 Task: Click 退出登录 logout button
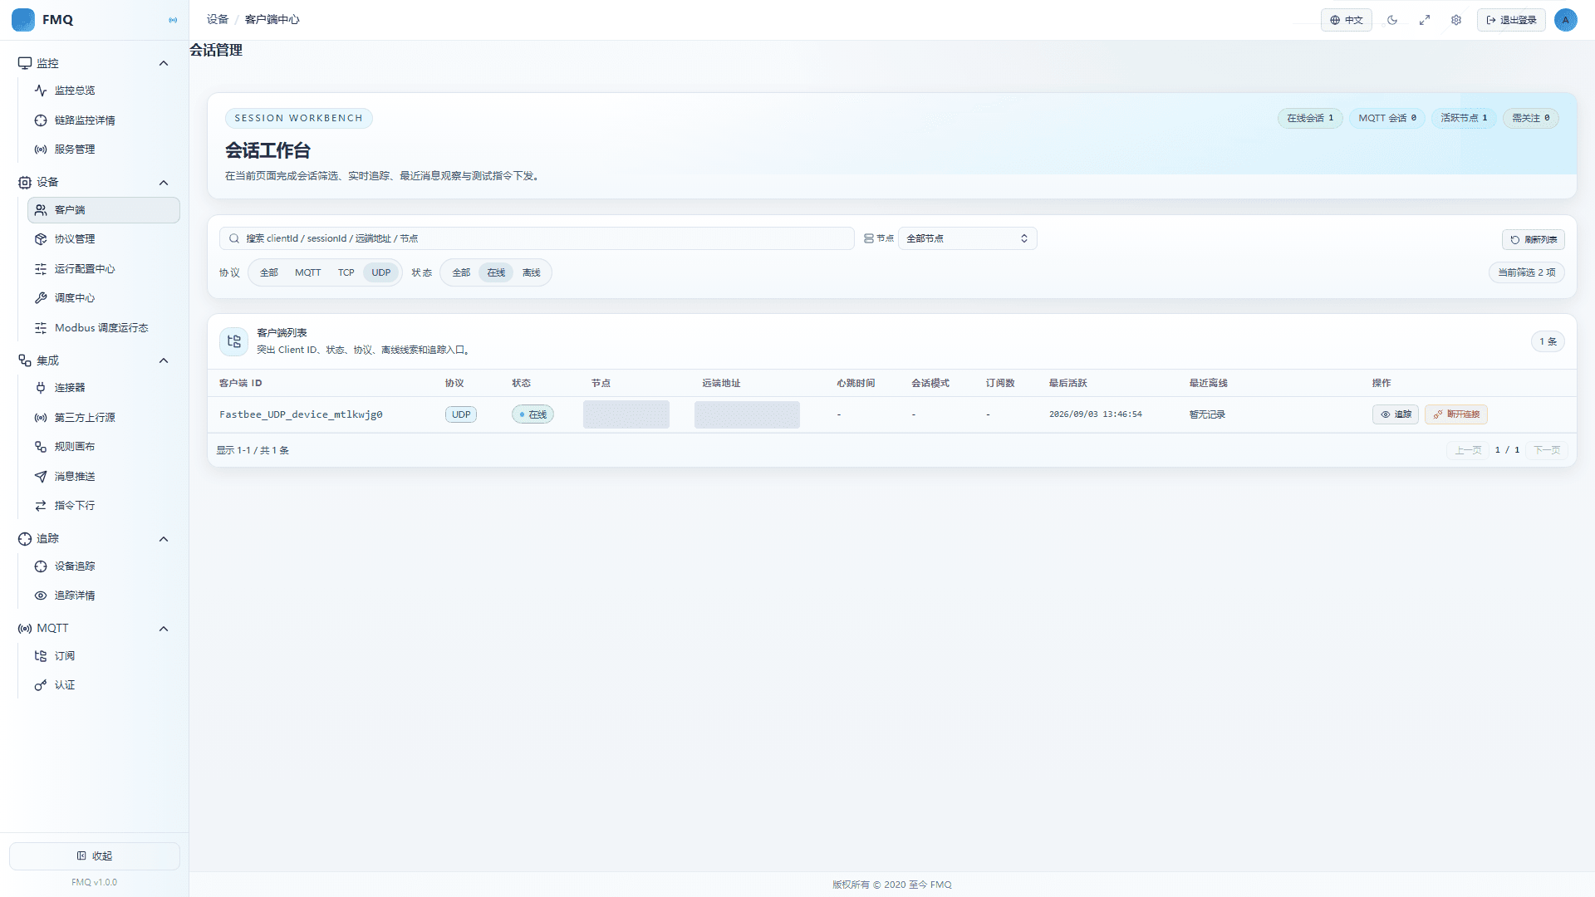[1511, 20]
